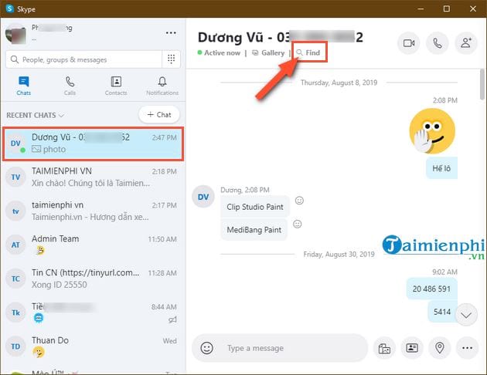This screenshot has height=375, width=487.
Task: Open the Thuan Do chat
Action: pos(93,346)
